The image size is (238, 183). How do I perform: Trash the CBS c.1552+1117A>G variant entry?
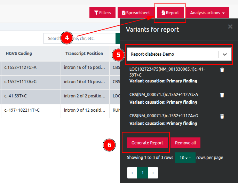pos(222,117)
